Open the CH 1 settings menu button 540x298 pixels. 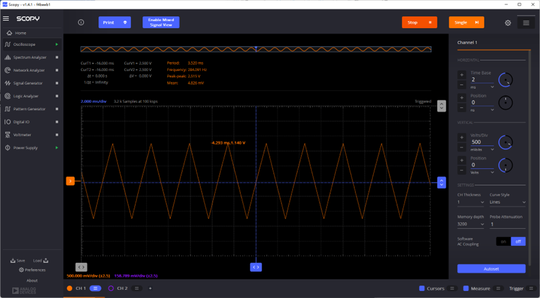pos(96,289)
